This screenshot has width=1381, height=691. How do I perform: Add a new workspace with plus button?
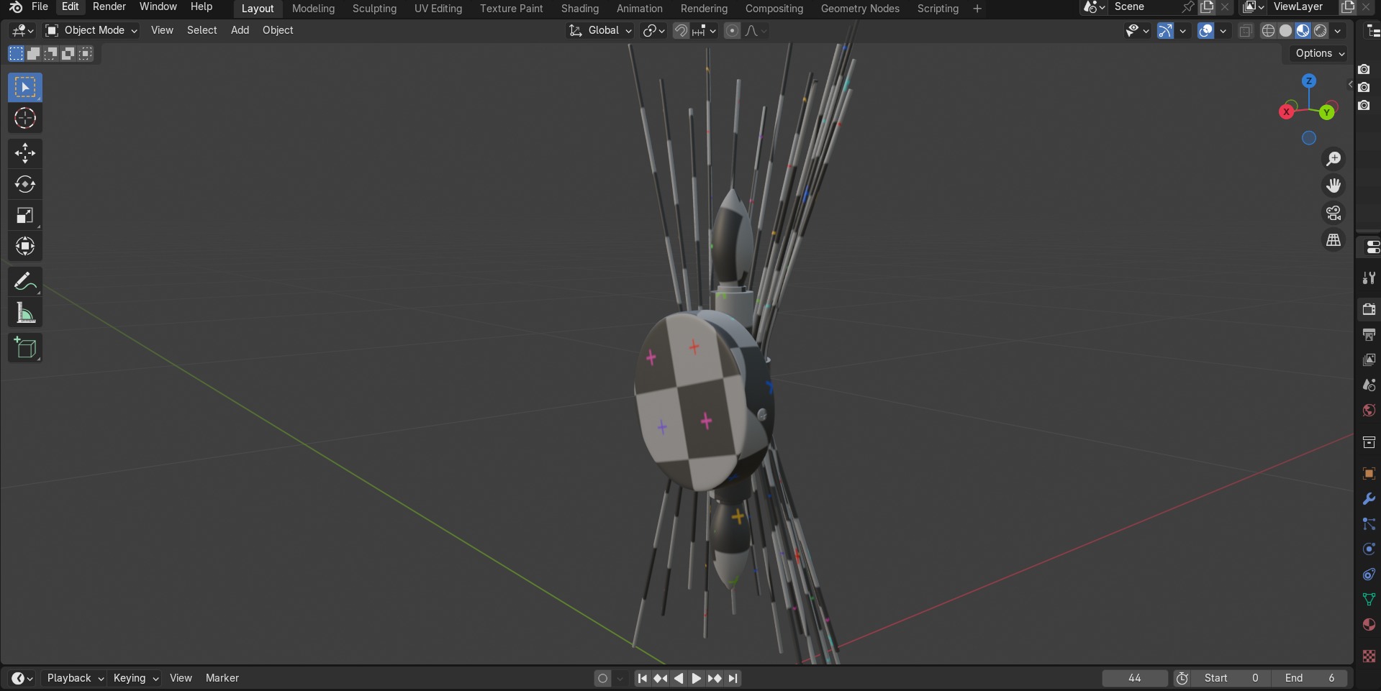point(977,9)
